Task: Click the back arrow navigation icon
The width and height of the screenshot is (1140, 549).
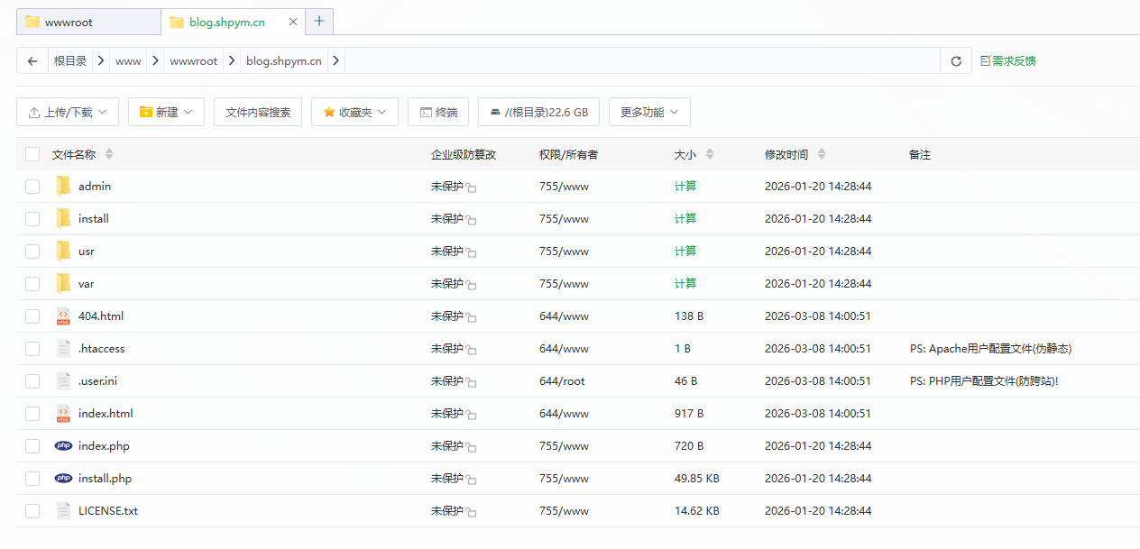Action: [32, 60]
